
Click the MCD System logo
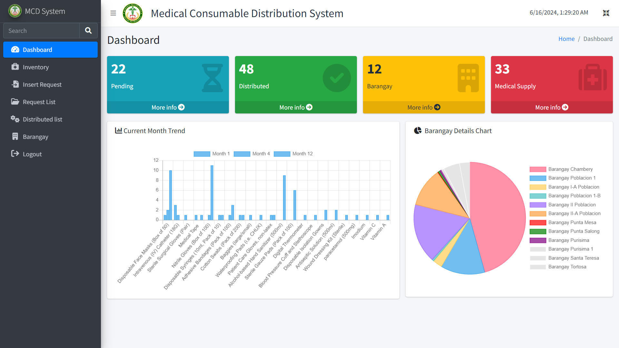pos(15,11)
